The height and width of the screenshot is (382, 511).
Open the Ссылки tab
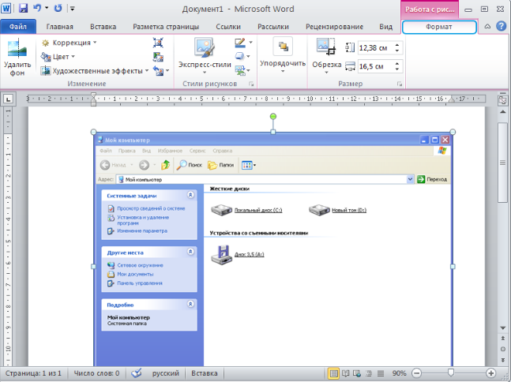coord(228,27)
